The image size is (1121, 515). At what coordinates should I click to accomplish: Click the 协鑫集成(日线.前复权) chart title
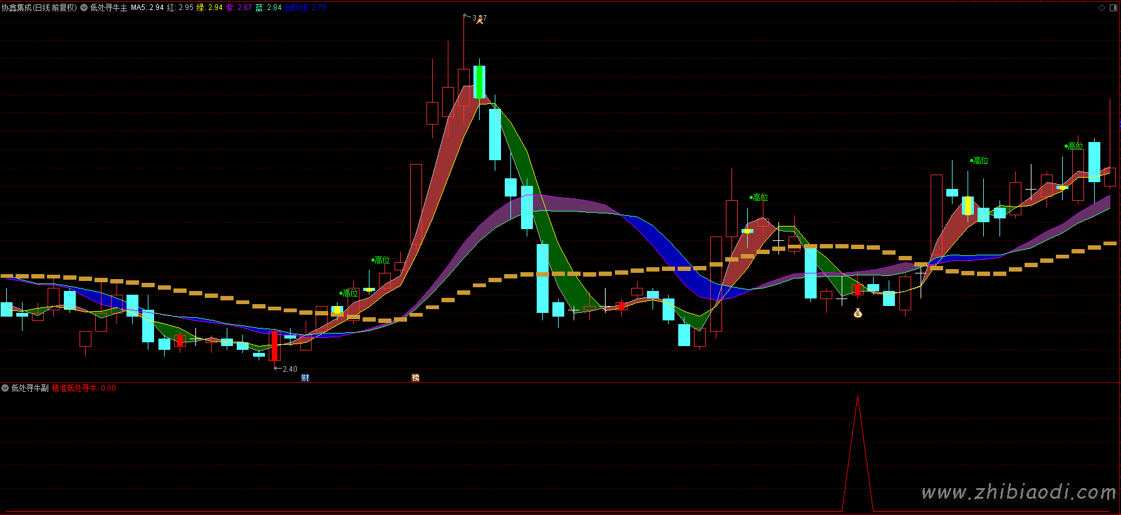(39, 8)
